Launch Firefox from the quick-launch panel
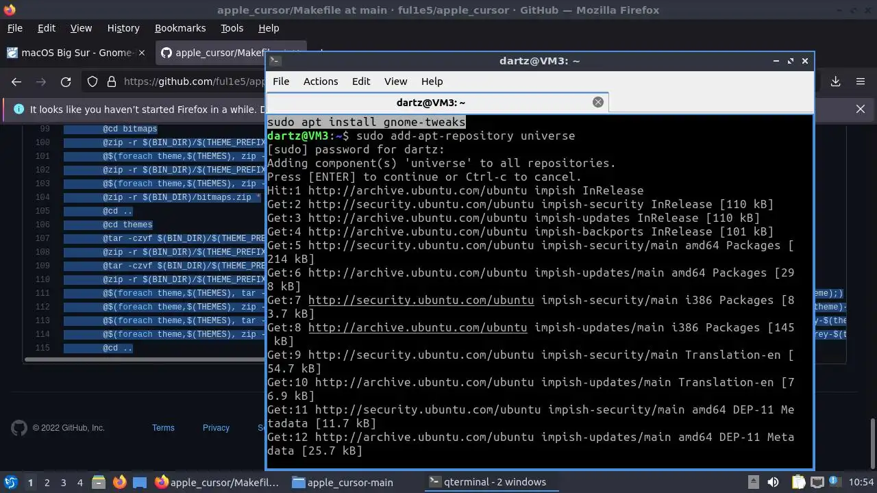 (x=119, y=482)
